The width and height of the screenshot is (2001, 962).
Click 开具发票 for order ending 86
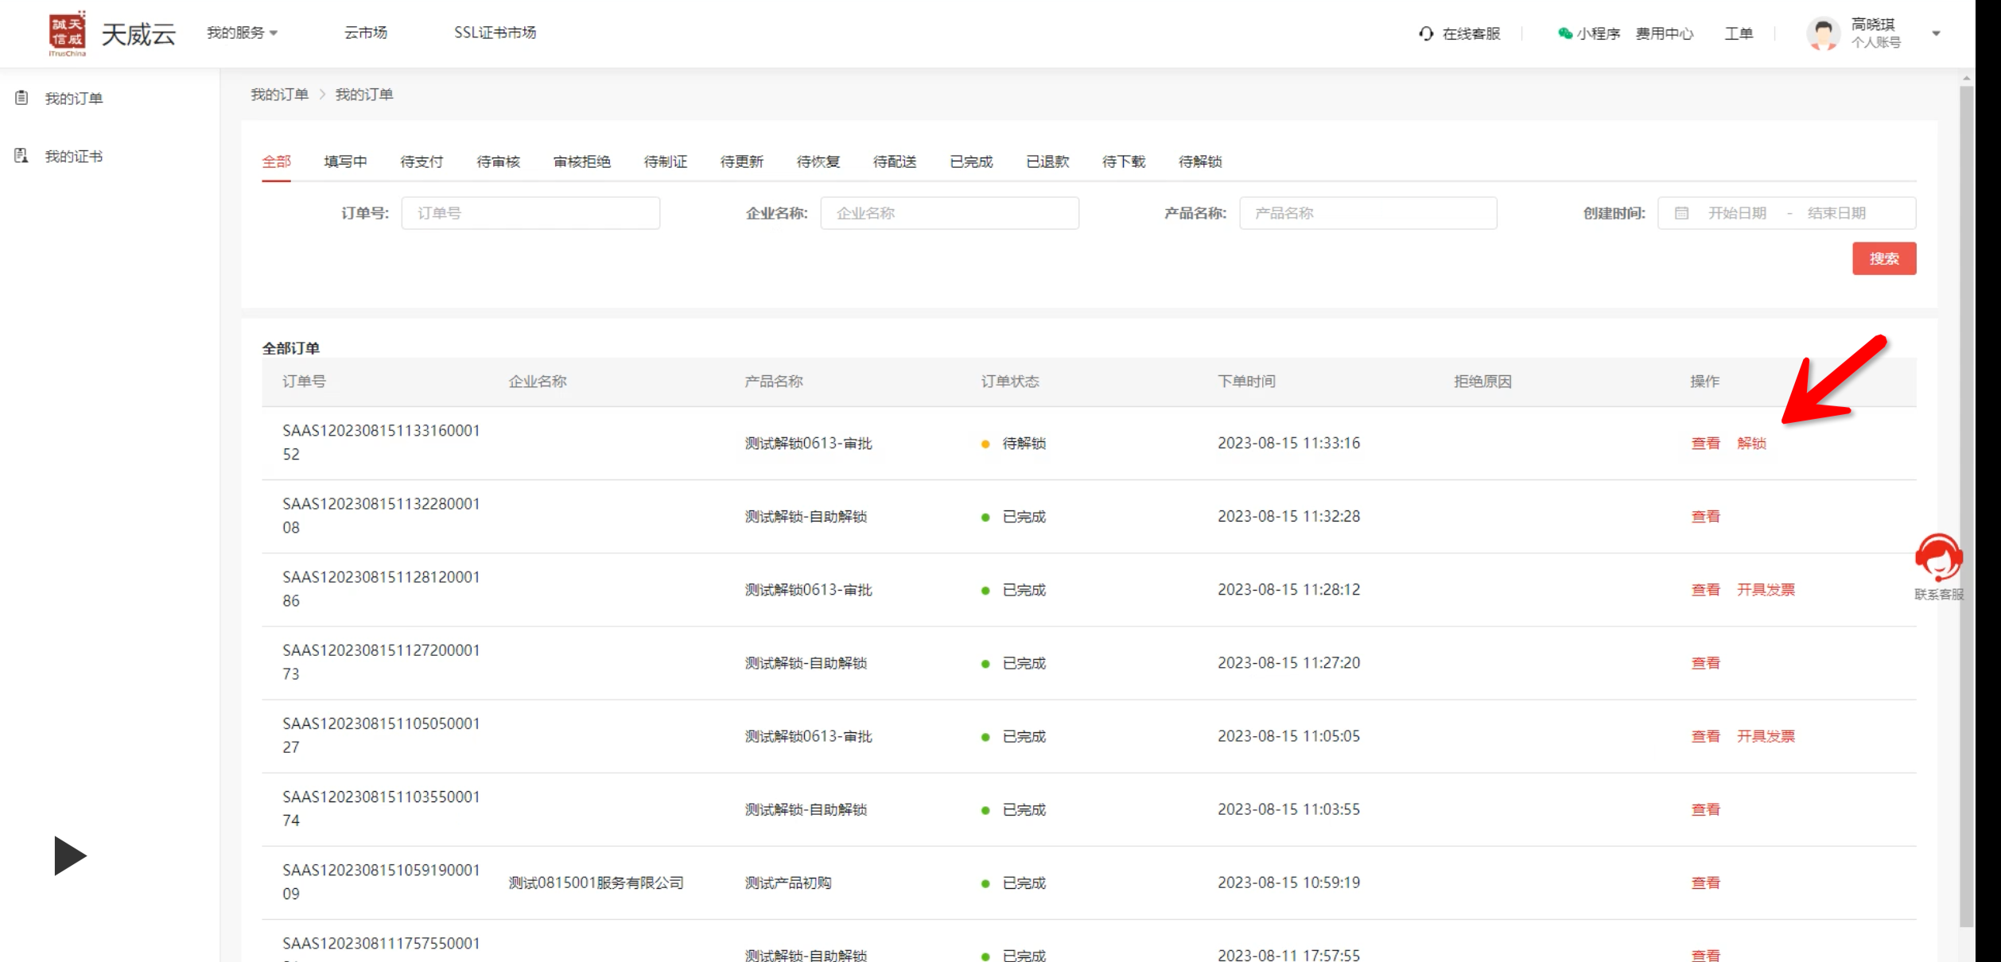(x=1766, y=589)
